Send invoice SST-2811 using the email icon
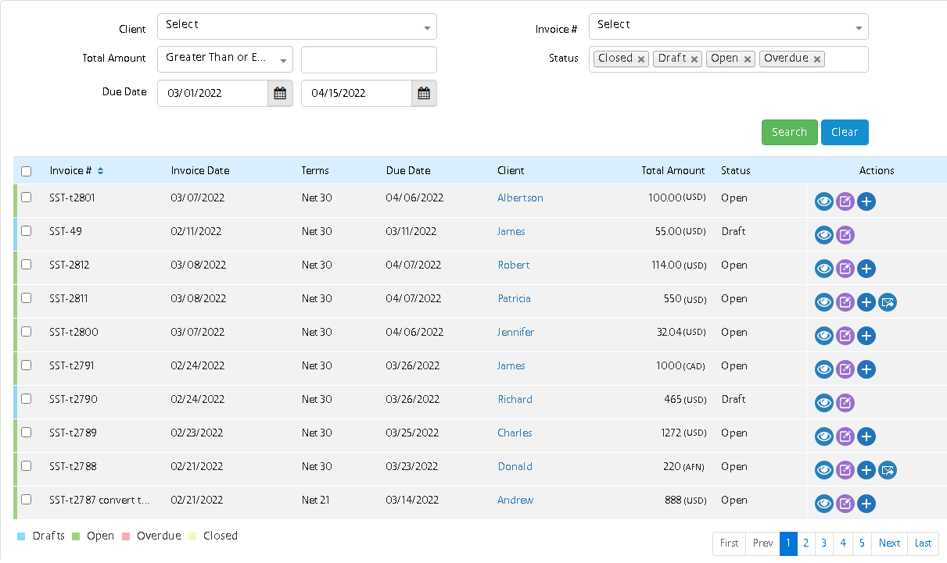The image size is (947, 563). 888,302
